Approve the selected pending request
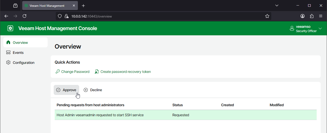The height and width of the screenshot is (133, 327). (66, 90)
